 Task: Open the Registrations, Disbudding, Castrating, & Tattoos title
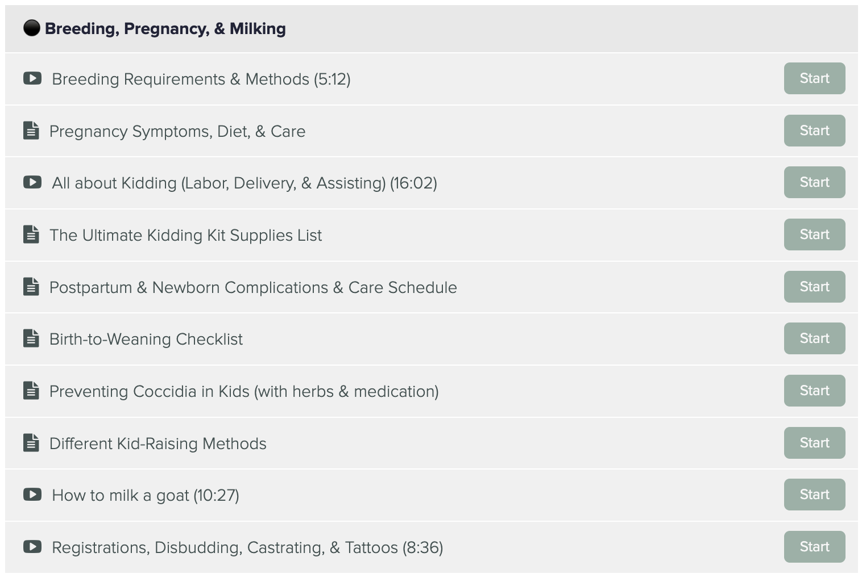(247, 547)
